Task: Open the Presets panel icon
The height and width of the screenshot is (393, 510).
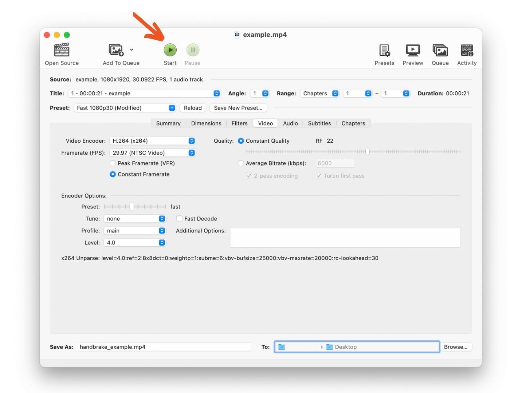Action: 384,51
